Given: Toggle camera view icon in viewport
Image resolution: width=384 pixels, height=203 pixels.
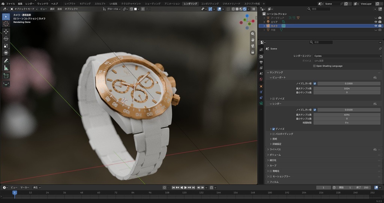Looking at the screenshot, I should coord(252,46).
